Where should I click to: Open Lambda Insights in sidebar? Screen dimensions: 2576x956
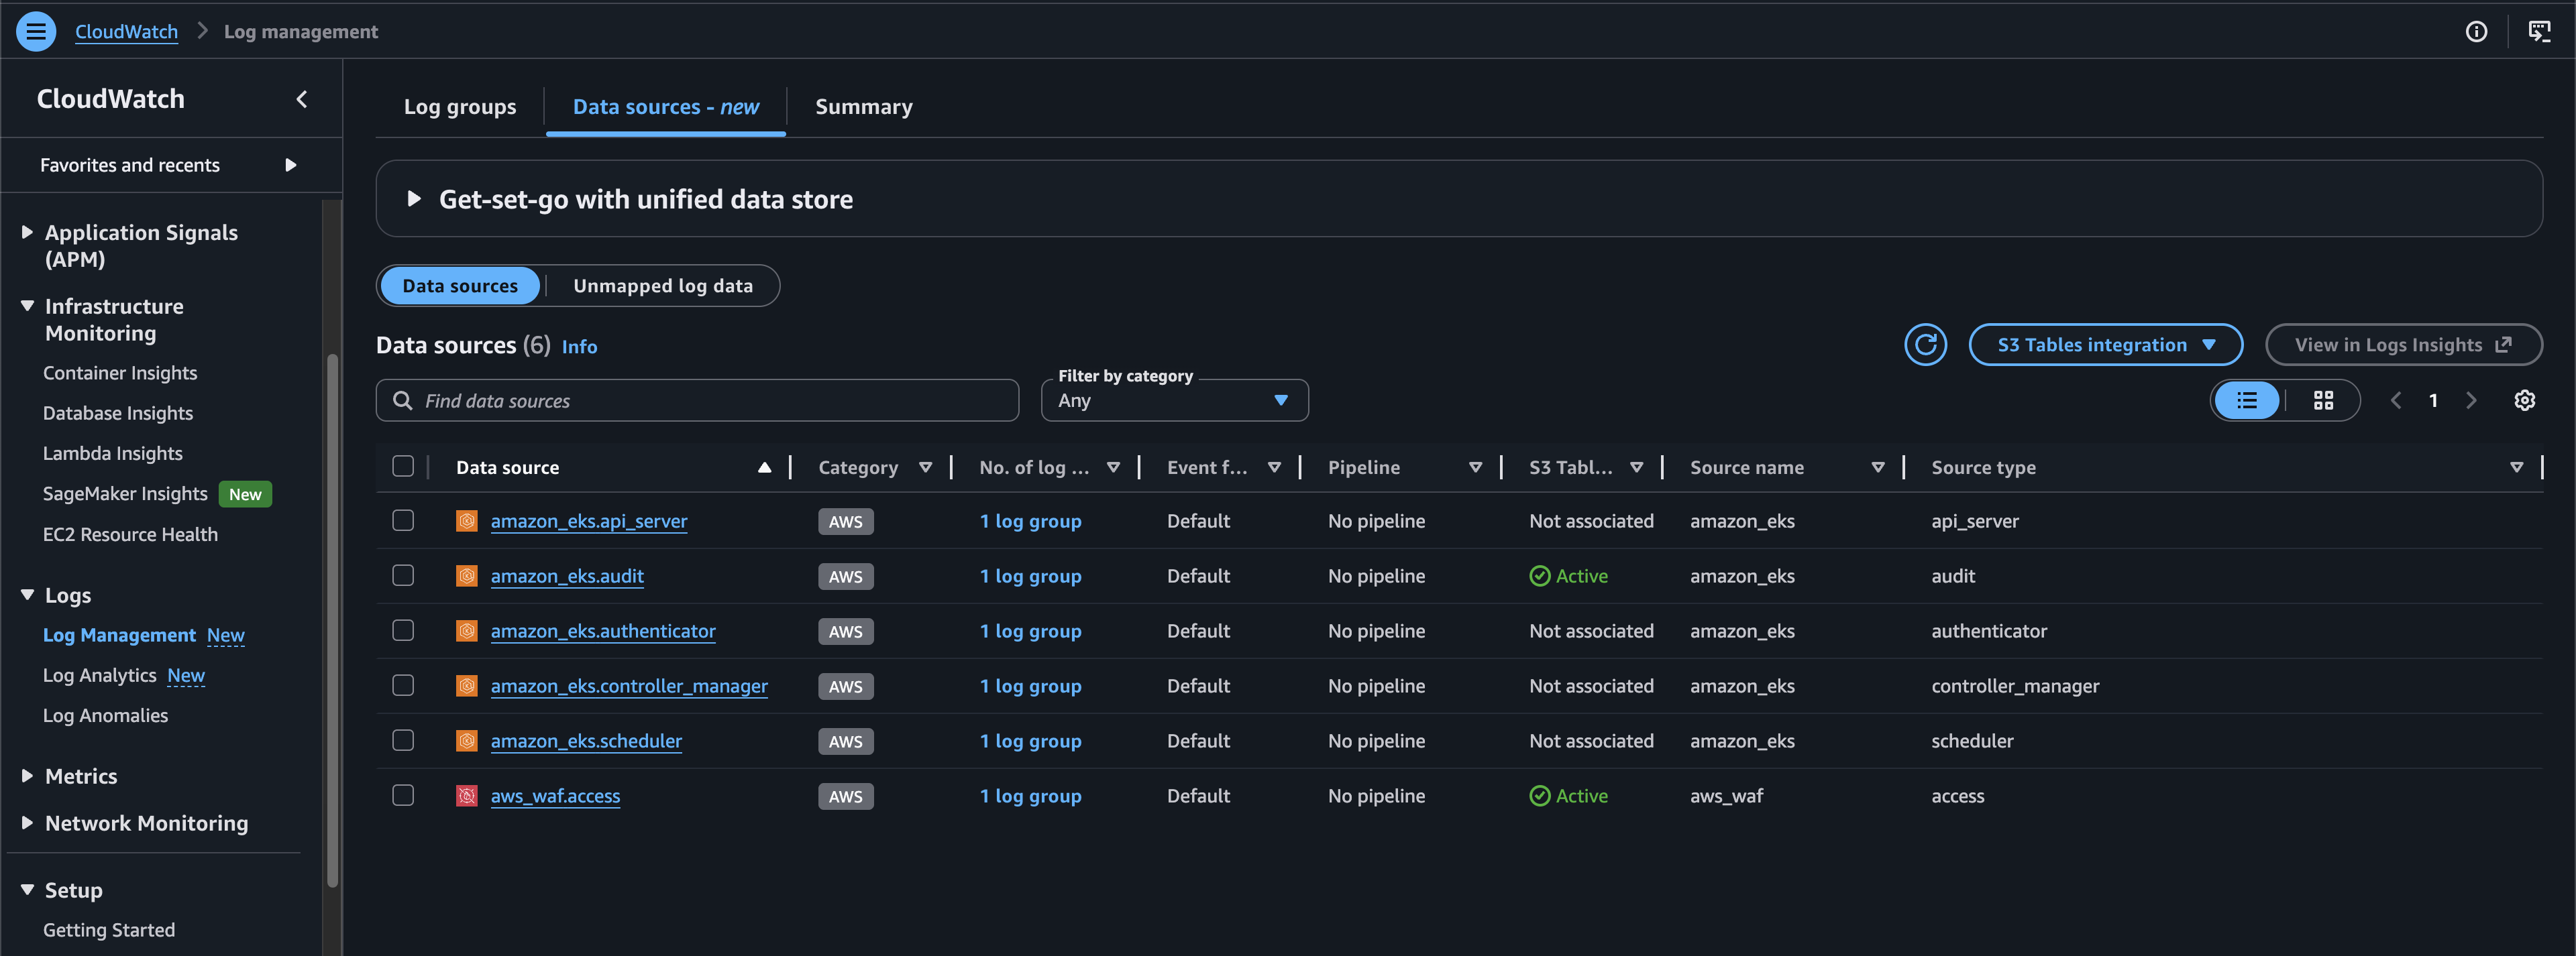[x=113, y=453]
